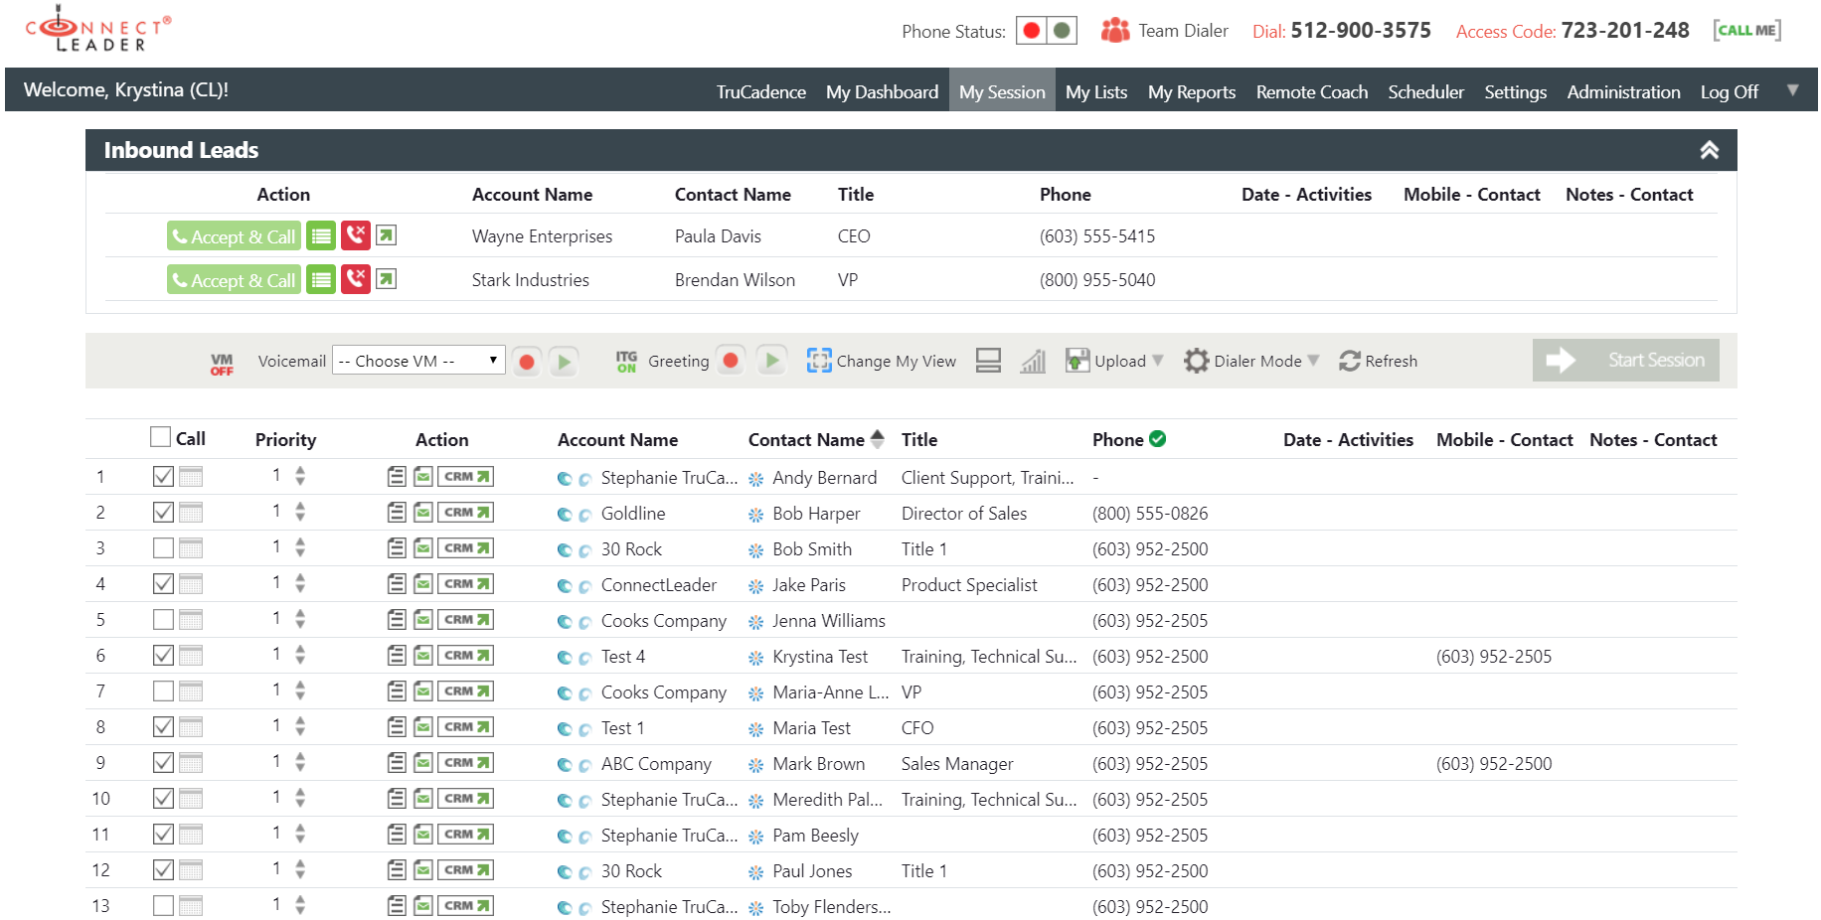Open Remote Coach

pyautogui.click(x=1311, y=91)
